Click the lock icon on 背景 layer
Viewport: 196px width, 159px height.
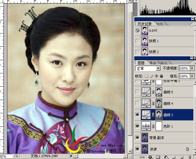pyautogui.click(x=187, y=149)
